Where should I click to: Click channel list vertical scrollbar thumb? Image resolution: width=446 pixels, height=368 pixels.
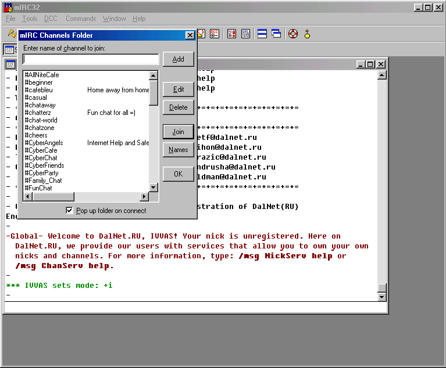tap(154, 92)
